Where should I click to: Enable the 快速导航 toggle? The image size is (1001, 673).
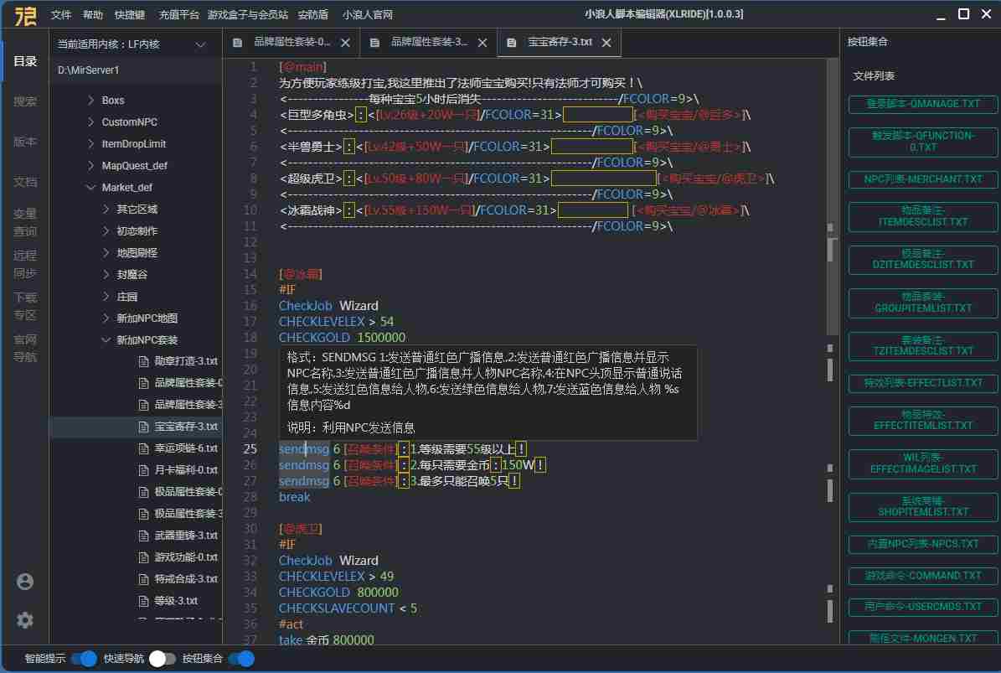[163, 660]
